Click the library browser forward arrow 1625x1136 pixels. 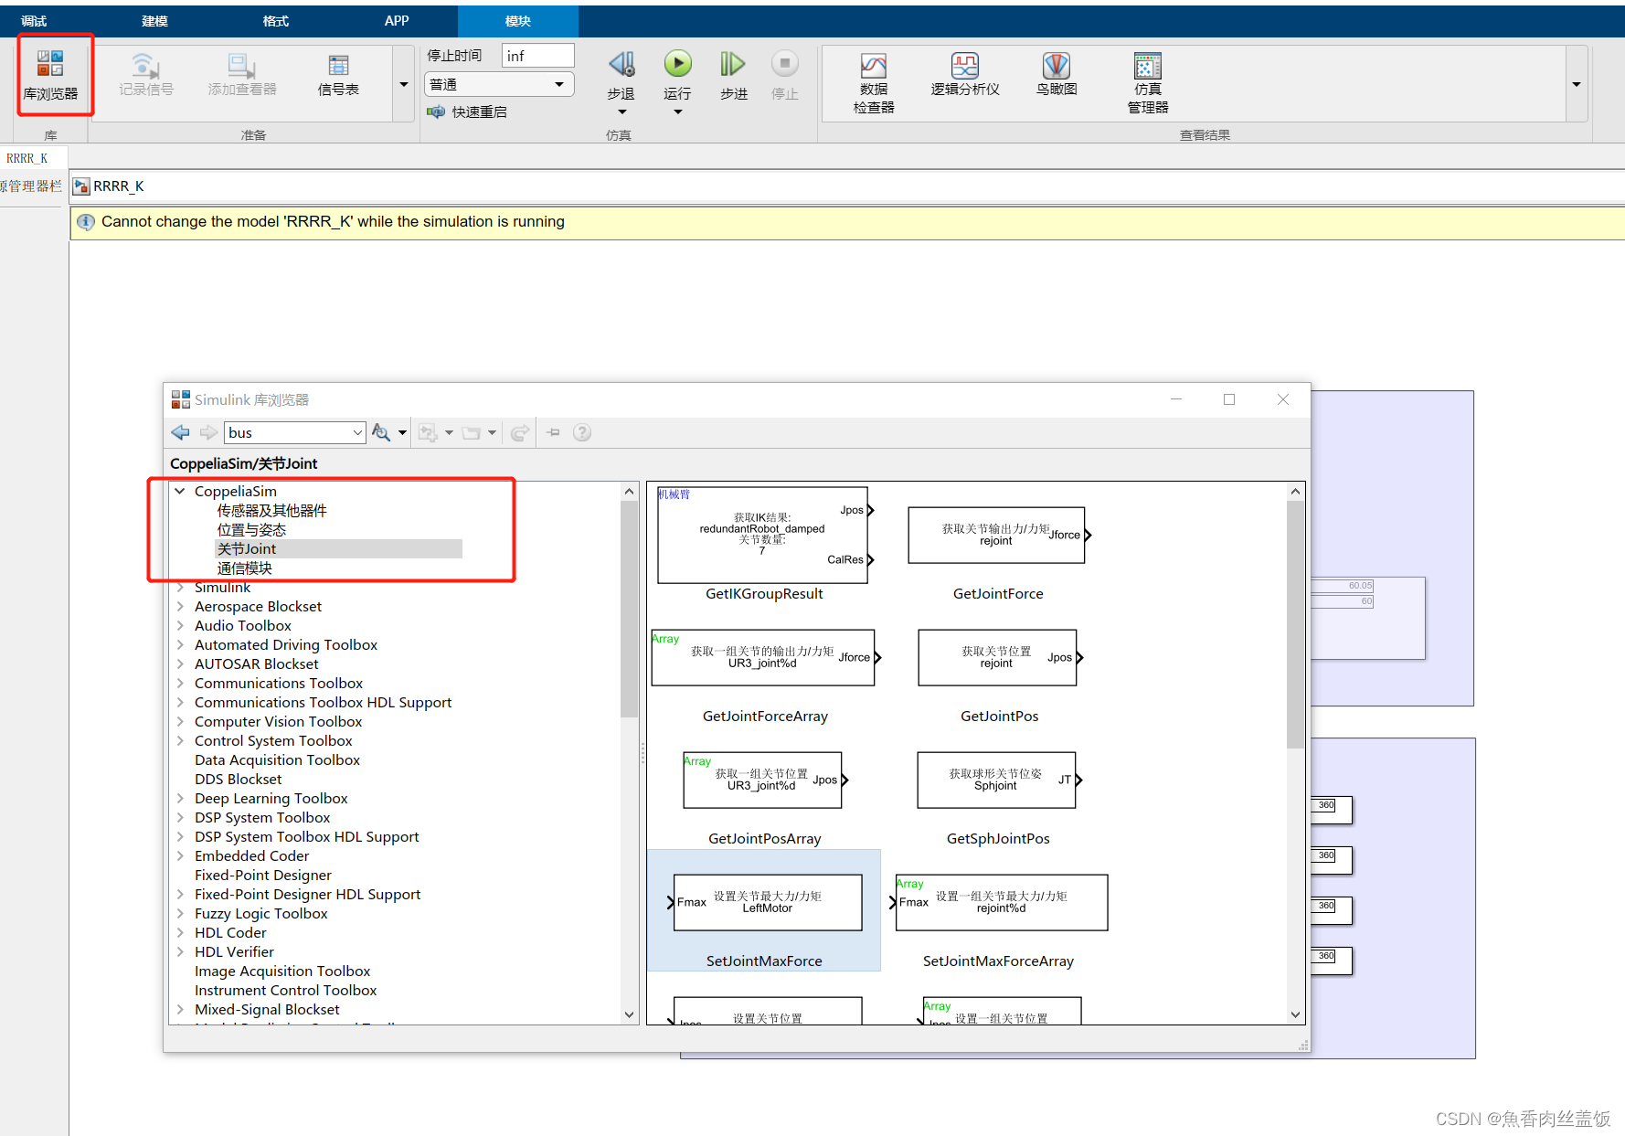[208, 432]
